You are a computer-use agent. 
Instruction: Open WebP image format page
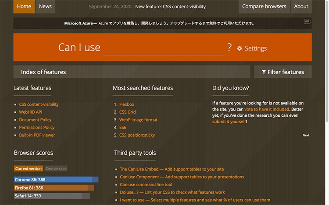point(138,120)
